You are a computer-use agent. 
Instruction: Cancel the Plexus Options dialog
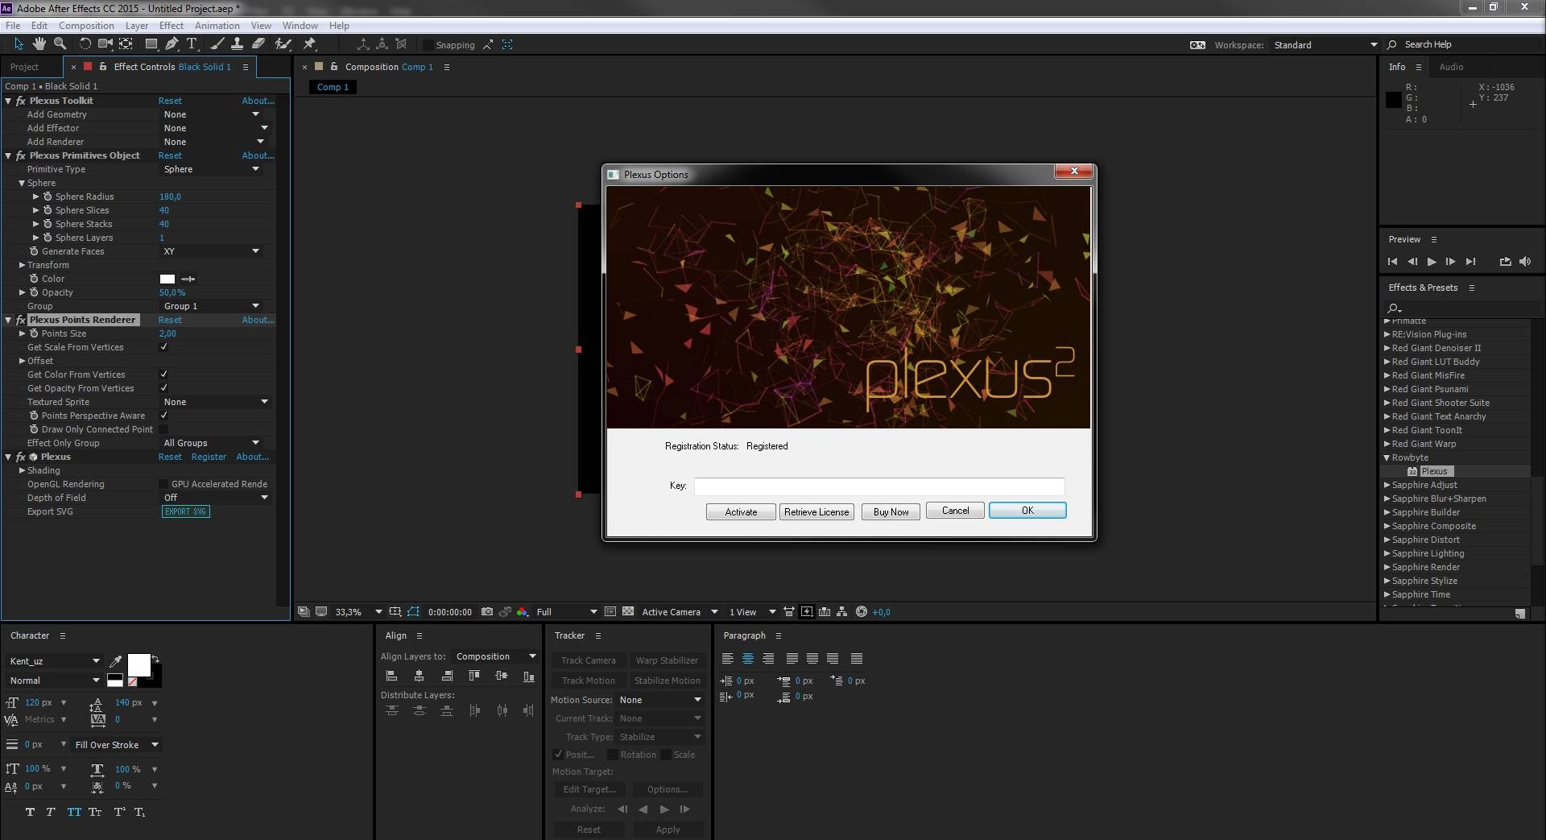(955, 511)
